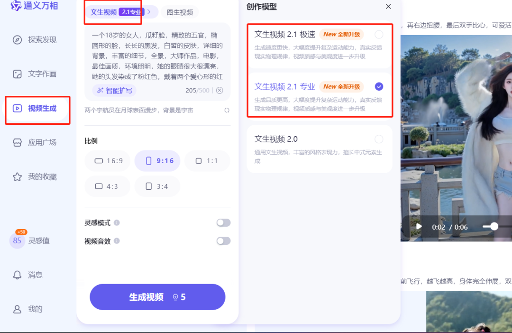Screen dimensions: 512x333
Task: Select the 文字作画 sidebar icon
Action: [x=36, y=73]
